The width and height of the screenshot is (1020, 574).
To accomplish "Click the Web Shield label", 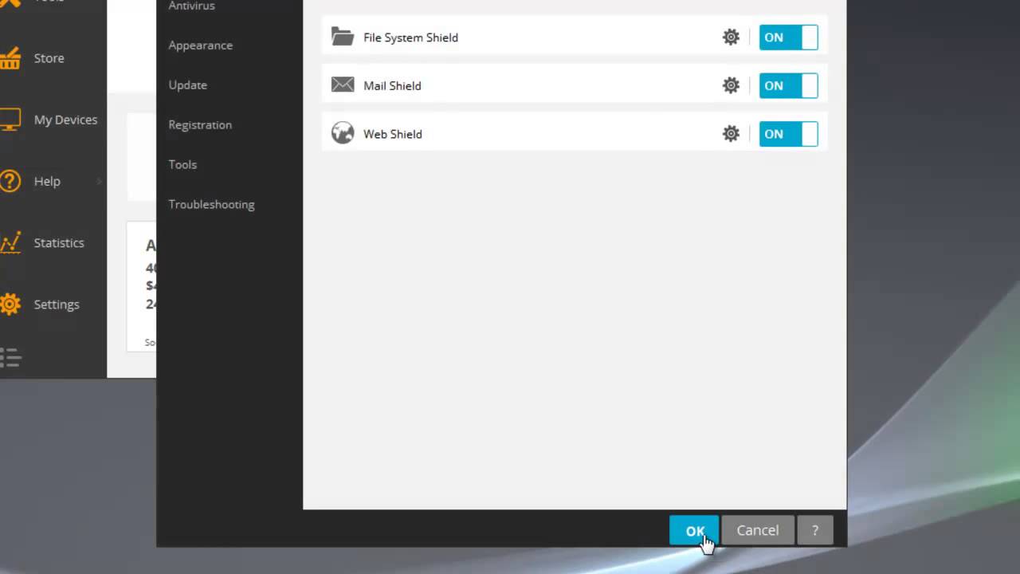I will click(x=393, y=134).
